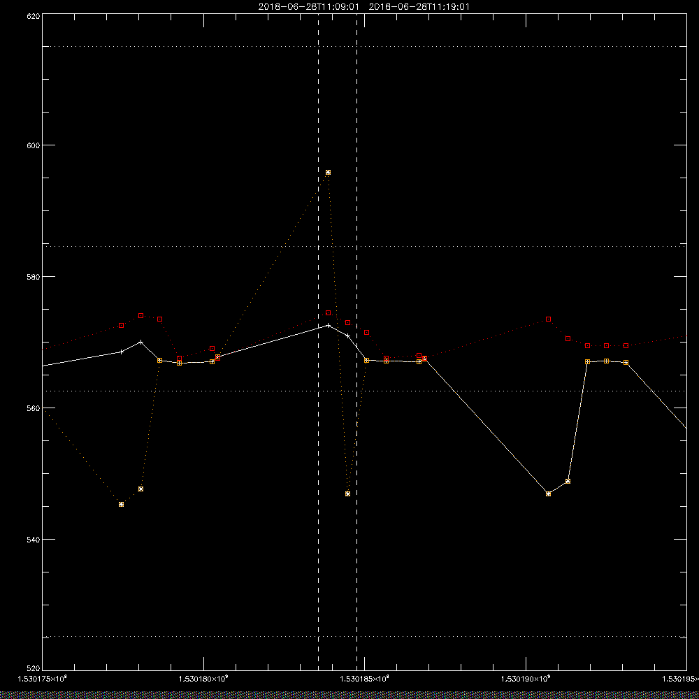Select the y-axis label 600
Screen dimensions: 699x699
[x=34, y=145]
